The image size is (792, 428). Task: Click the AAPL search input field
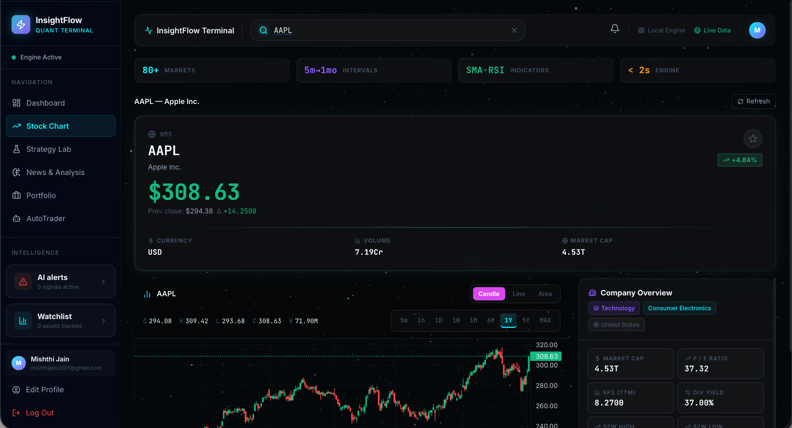pos(387,31)
